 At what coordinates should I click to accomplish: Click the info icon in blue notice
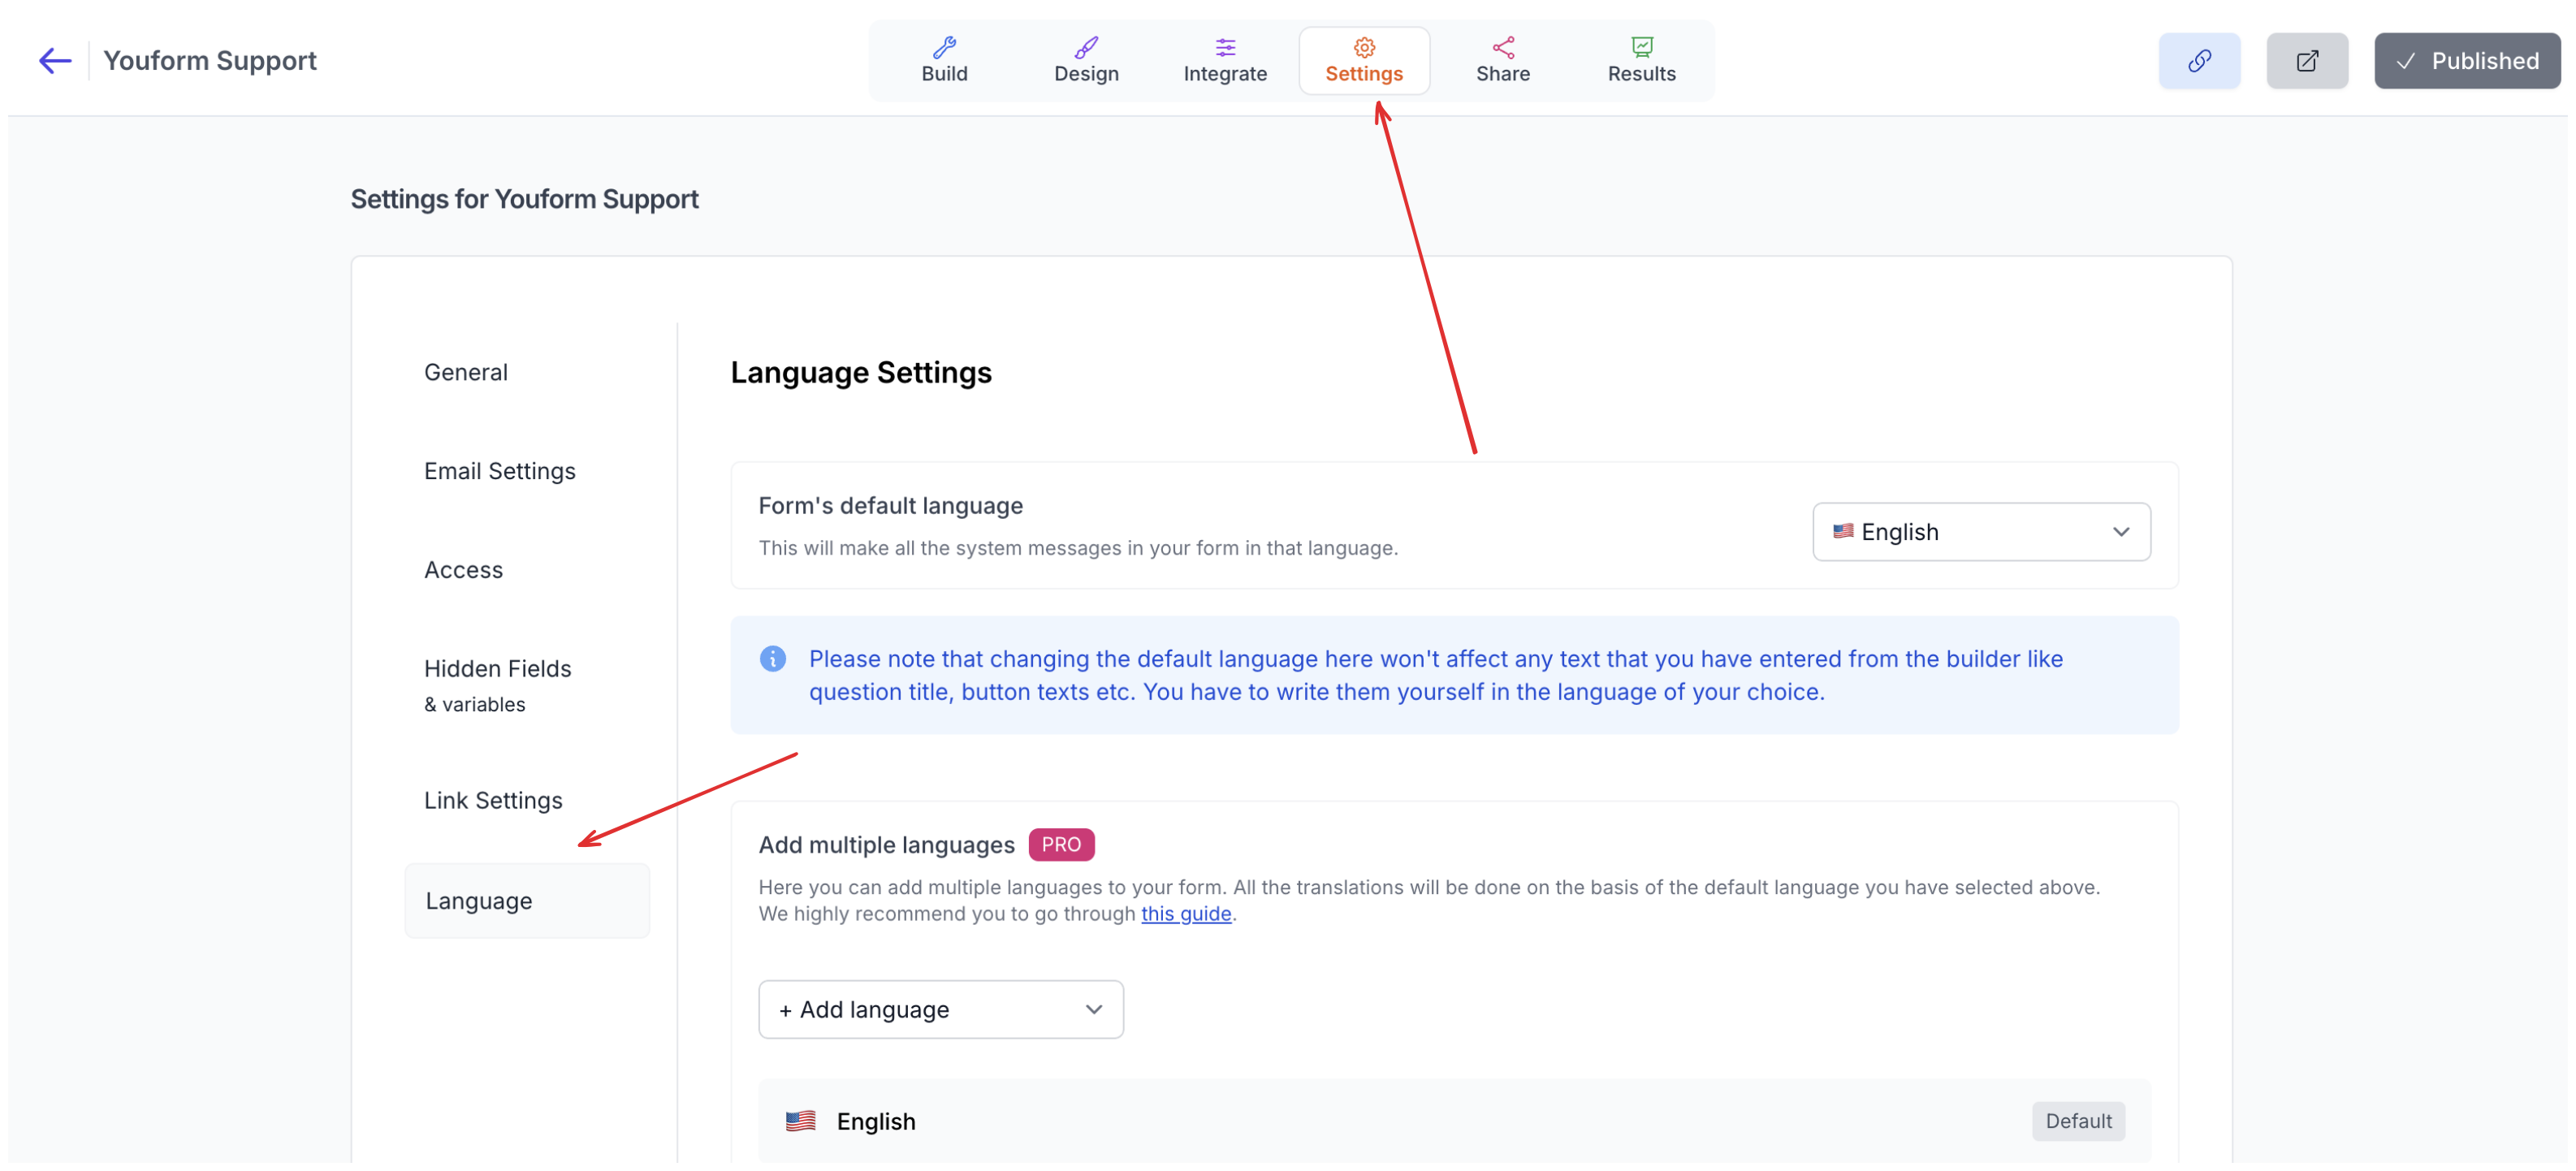pyautogui.click(x=772, y=658)
